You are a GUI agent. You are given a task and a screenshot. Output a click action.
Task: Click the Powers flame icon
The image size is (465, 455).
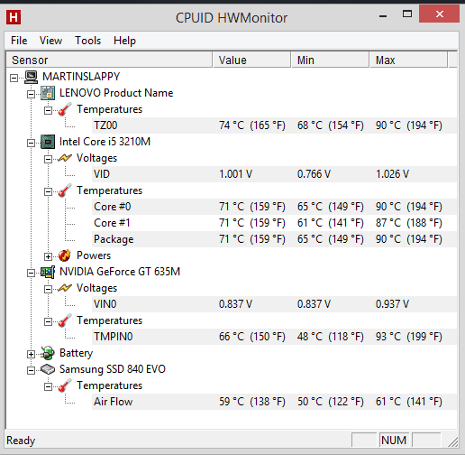(x=65, y=255)
